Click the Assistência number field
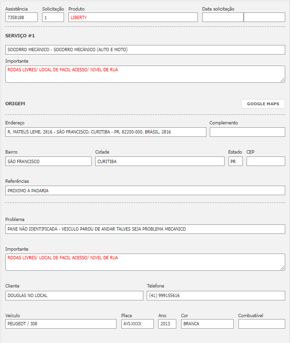The image size is (291, 343). [21, 17]
